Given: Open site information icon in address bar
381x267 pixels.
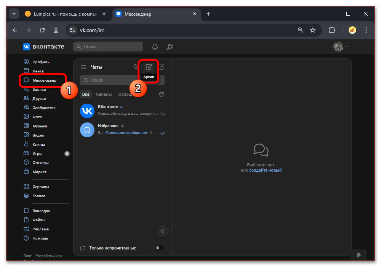Looking at the screenshot, I should [x=72, y=30].
